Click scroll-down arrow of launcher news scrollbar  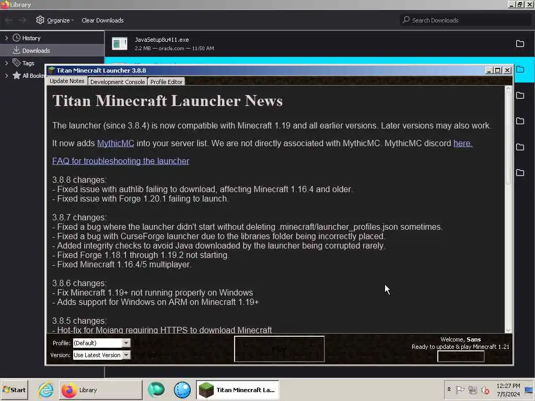(x=508, y=330)
